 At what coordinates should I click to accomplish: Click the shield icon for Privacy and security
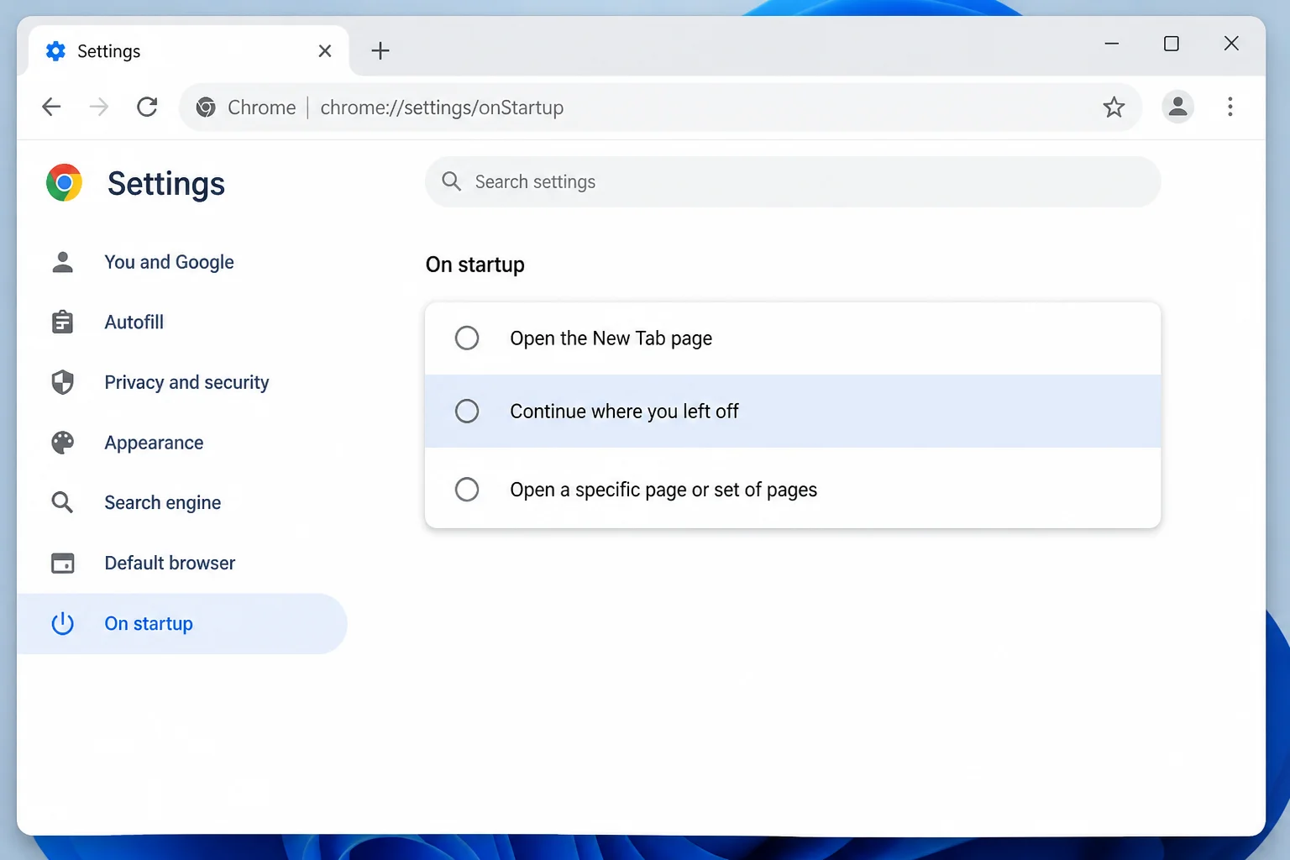pyautogui.click(x=62, y=382)
